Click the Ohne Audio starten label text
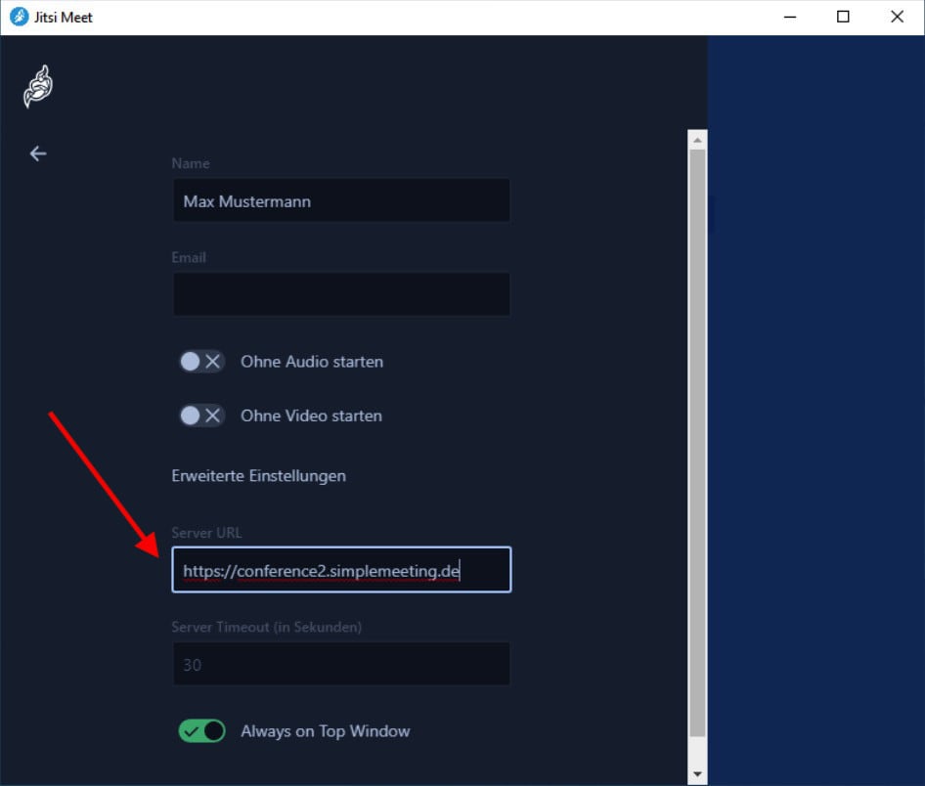The width and height of the screenshot is (925, 786). (x=311, y=362)
